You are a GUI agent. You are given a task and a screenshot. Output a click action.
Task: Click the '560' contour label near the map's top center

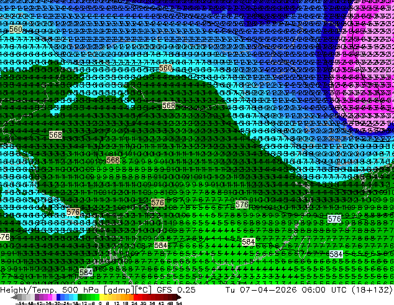[x=165, y=68]
